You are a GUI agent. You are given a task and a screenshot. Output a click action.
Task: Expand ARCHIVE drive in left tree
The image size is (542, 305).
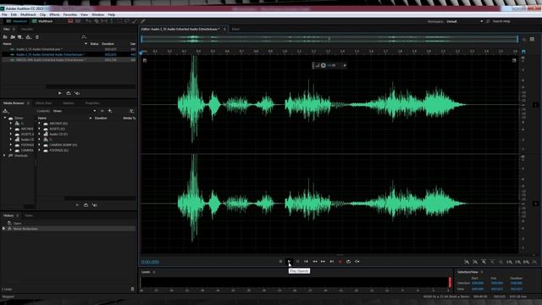(11, 129)
